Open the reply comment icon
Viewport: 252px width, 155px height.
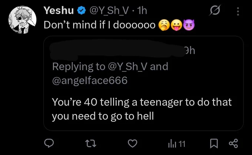click(x=49, y=143)
